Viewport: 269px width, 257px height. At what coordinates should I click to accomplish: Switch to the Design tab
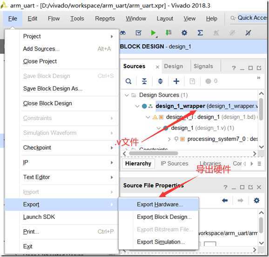pyautogui.click(x=174, y=66)
